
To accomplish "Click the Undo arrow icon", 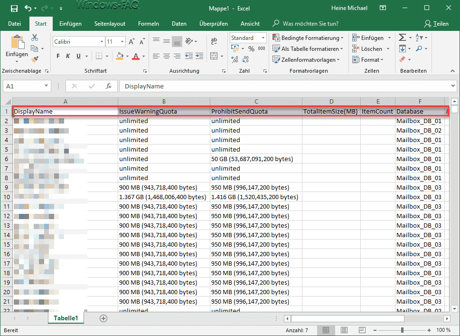I will [28, 8].
